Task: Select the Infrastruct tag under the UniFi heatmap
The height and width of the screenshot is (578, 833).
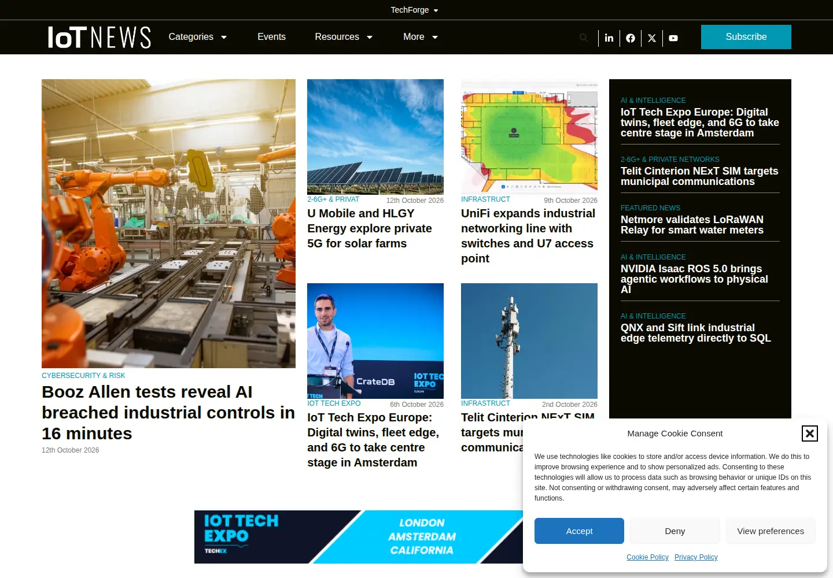Action: tap(485, 199)
